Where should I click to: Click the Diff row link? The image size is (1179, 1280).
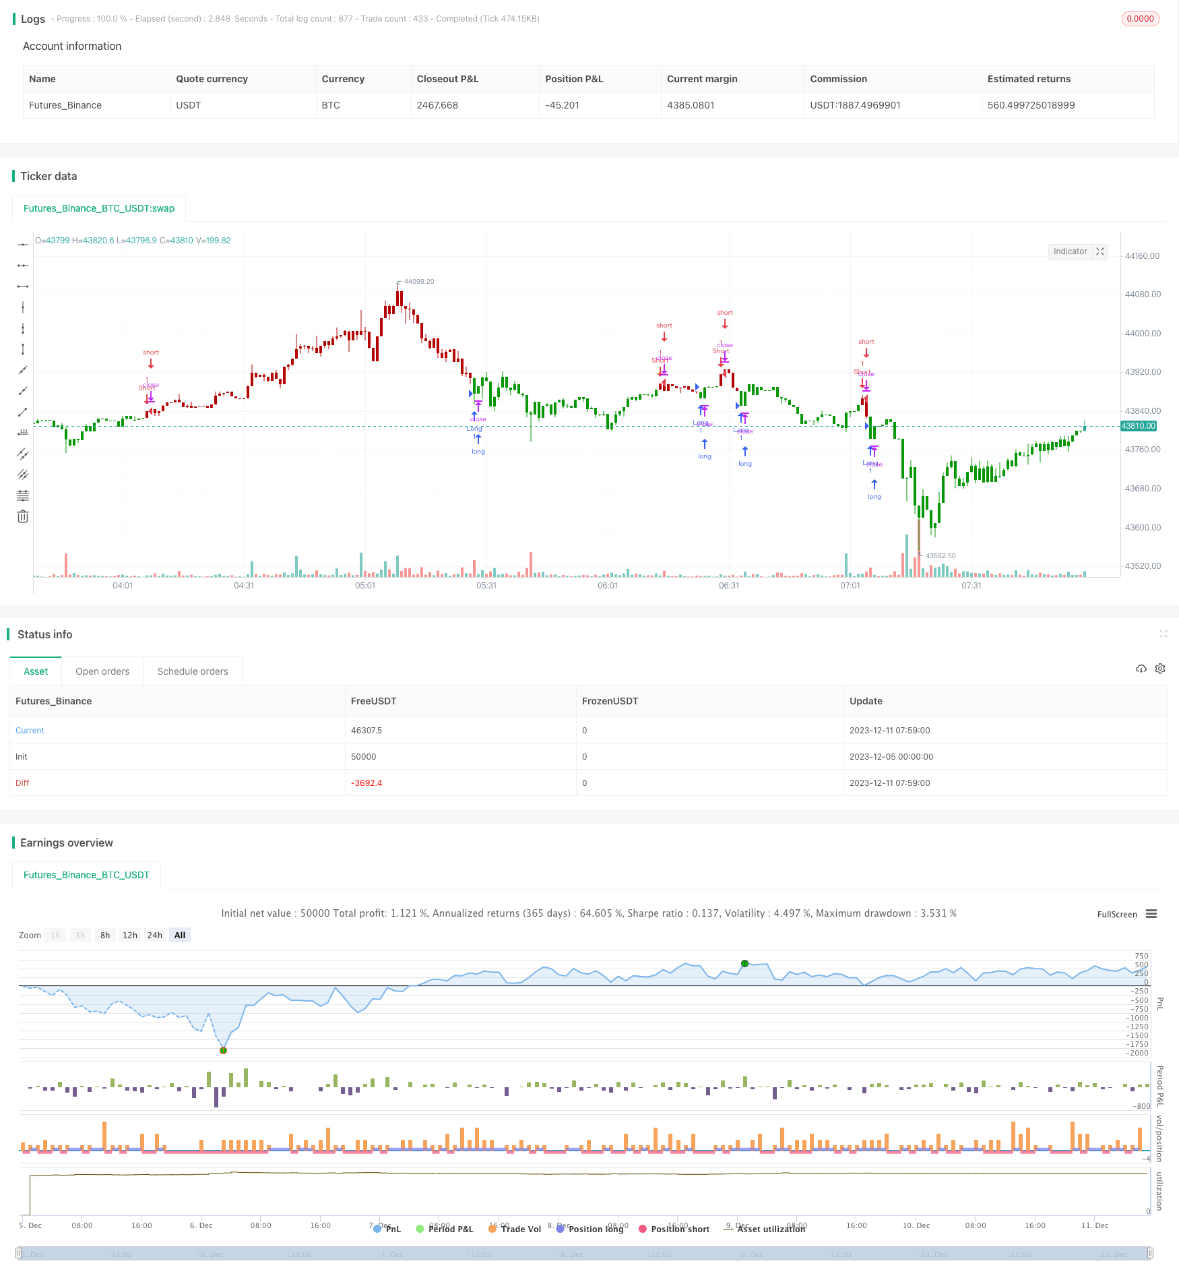[x=22, y=783]
